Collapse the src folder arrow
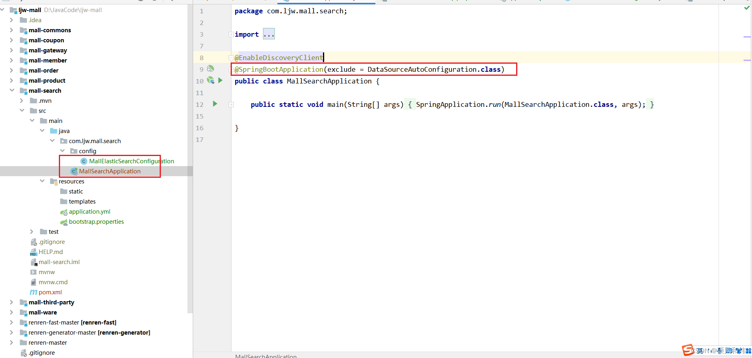Image resolution: width=752 pixels, height=358 pixels. (x=22, y=110)
